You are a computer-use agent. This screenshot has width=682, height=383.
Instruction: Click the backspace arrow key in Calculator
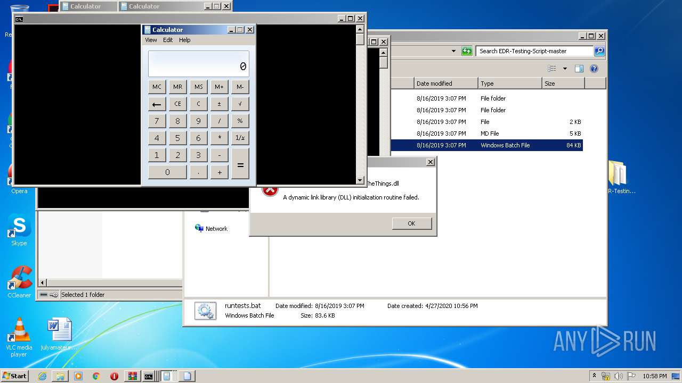[x=157, y=104]
